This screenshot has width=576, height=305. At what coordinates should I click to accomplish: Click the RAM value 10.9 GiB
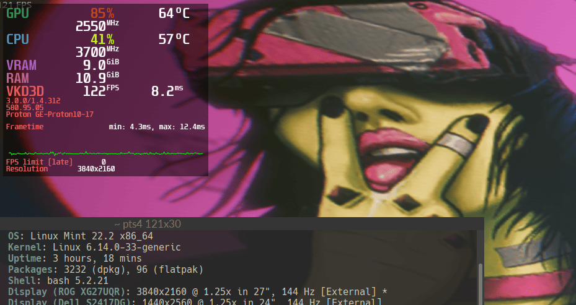[x=97, y=77]
